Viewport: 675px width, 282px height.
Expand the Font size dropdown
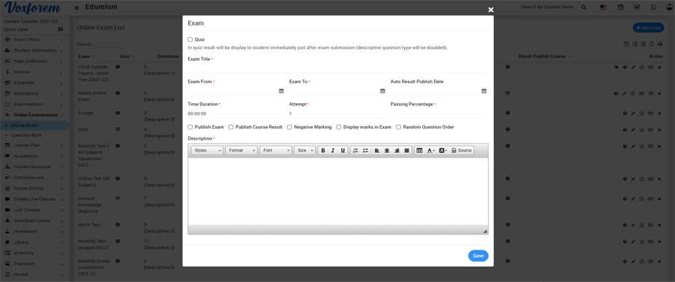click(304, 150)
